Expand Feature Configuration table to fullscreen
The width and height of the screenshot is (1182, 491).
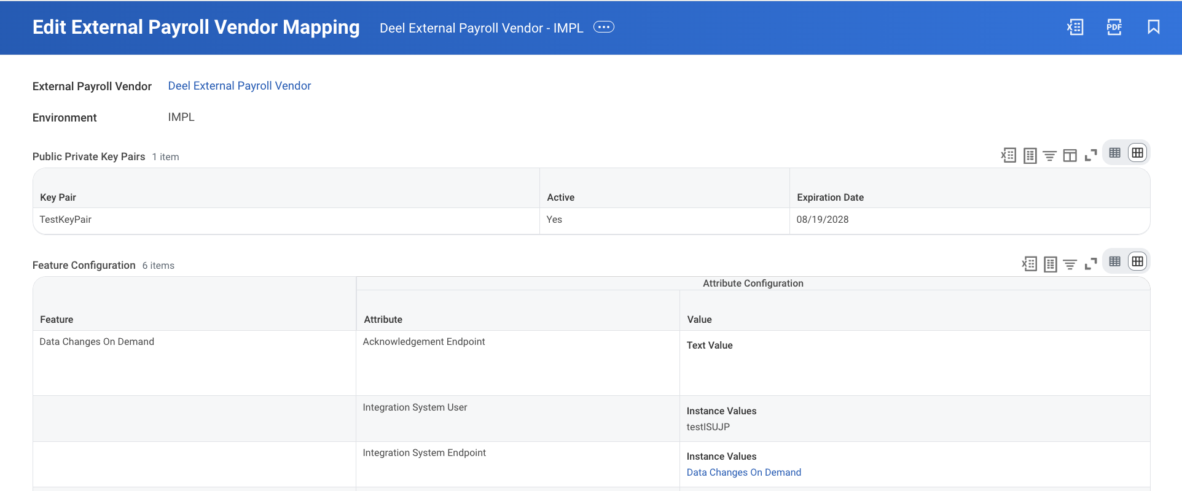pos(1091,265)
